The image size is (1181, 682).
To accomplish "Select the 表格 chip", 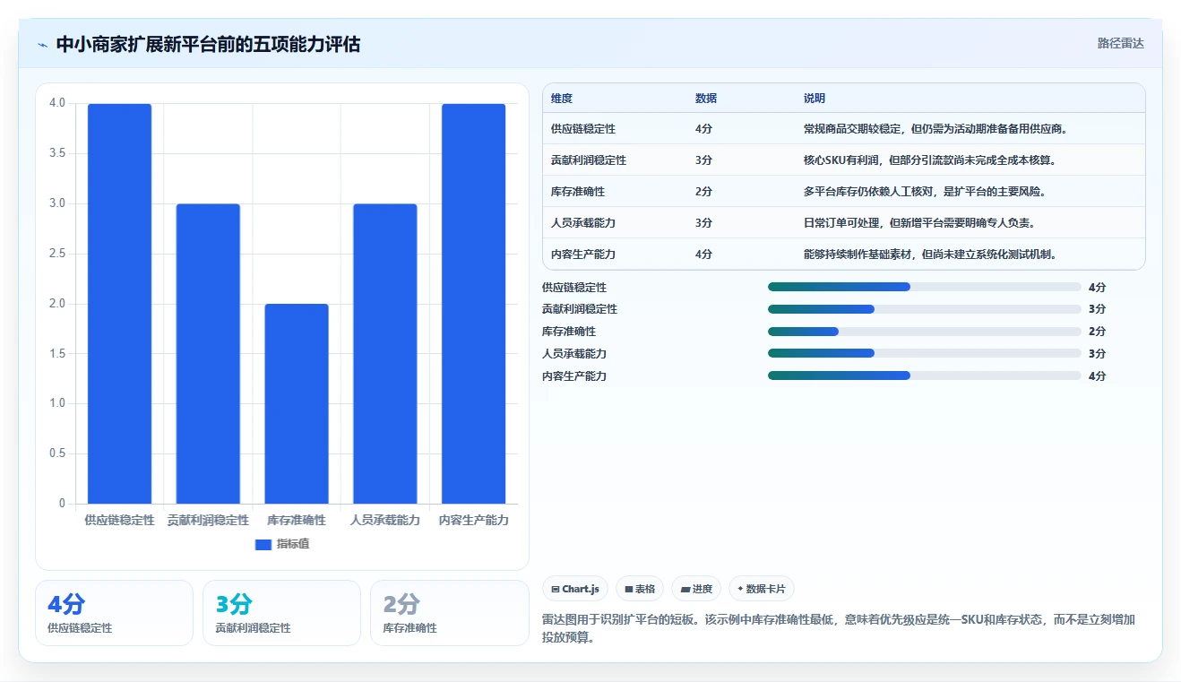I will pos(640,589).
